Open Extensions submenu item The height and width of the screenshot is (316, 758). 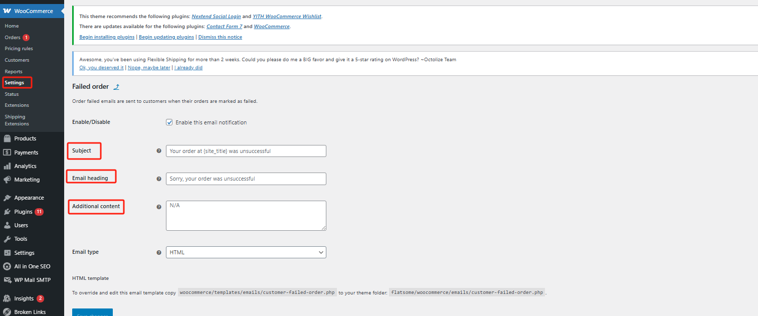(x=17, y=105)
